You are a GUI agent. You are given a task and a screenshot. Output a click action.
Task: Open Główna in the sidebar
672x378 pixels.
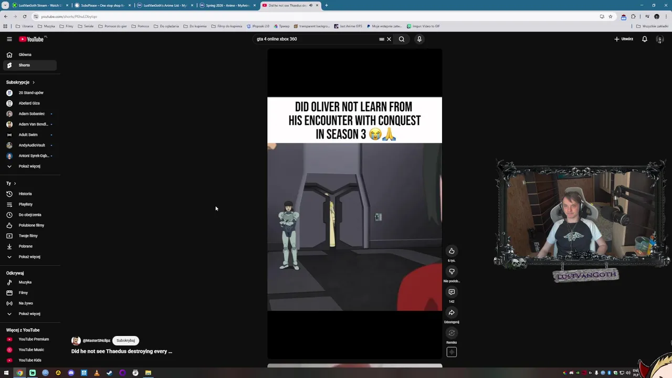tap(29, 55)
